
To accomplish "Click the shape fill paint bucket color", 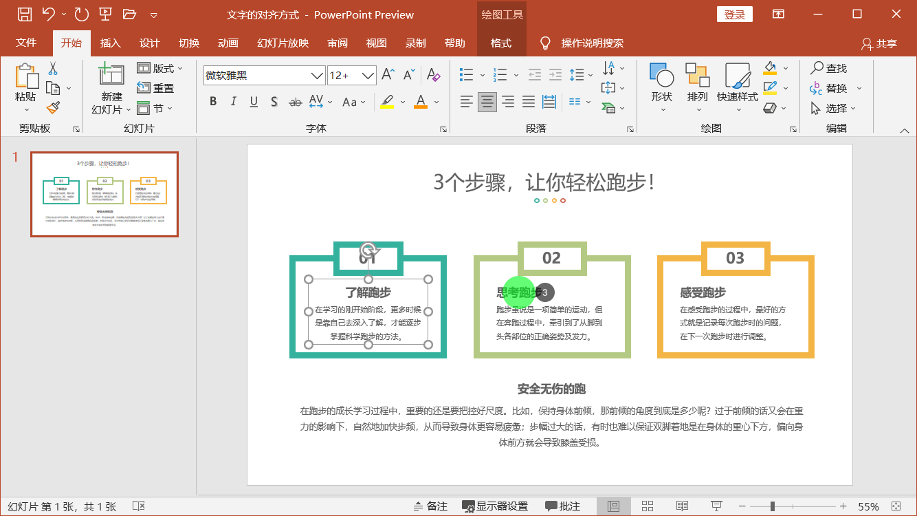I will pyautogui.click(x=770, y=68).
